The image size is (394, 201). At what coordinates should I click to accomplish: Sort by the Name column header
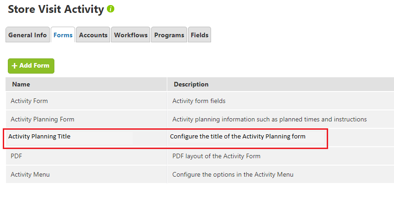(21, 84)
